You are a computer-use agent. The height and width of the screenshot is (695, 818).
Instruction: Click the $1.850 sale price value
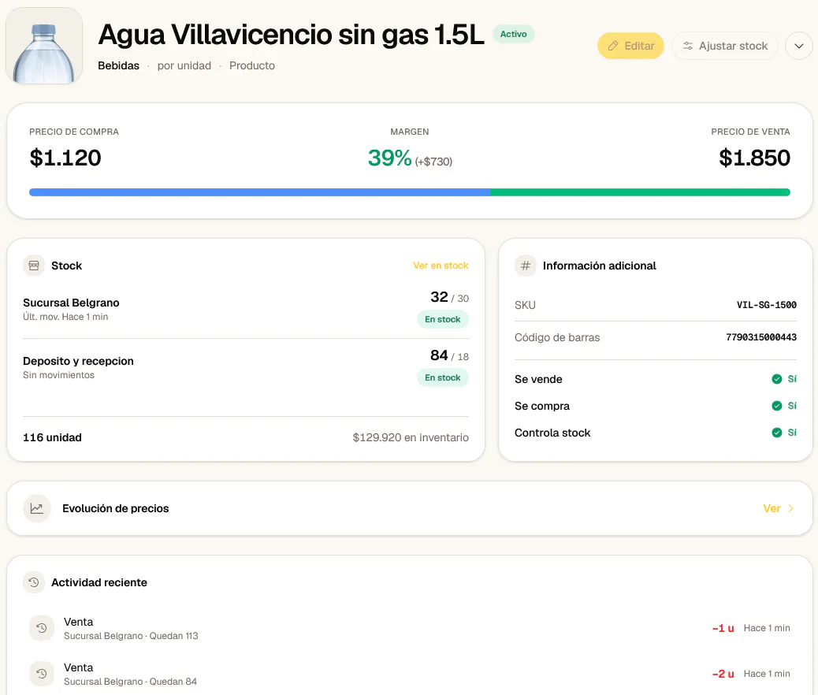click(754, 158)
